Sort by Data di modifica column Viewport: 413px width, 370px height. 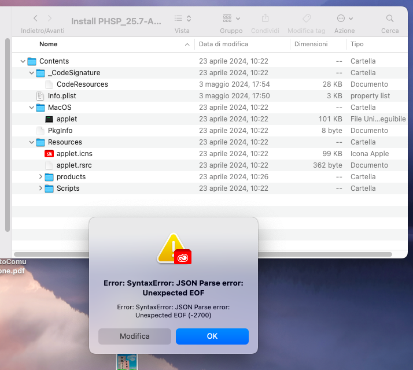coord(223,44)
